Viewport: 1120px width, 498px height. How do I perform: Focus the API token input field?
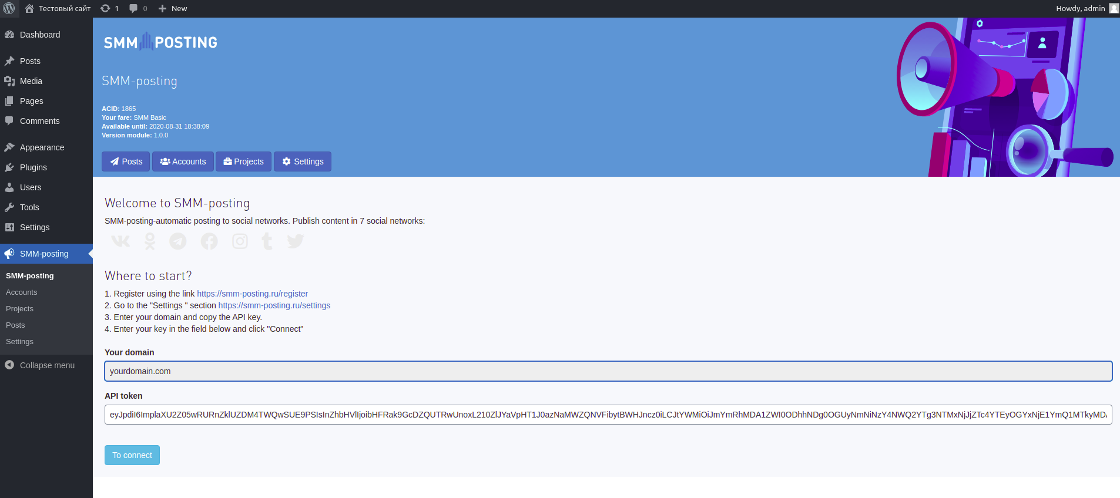tap(608, 415)
